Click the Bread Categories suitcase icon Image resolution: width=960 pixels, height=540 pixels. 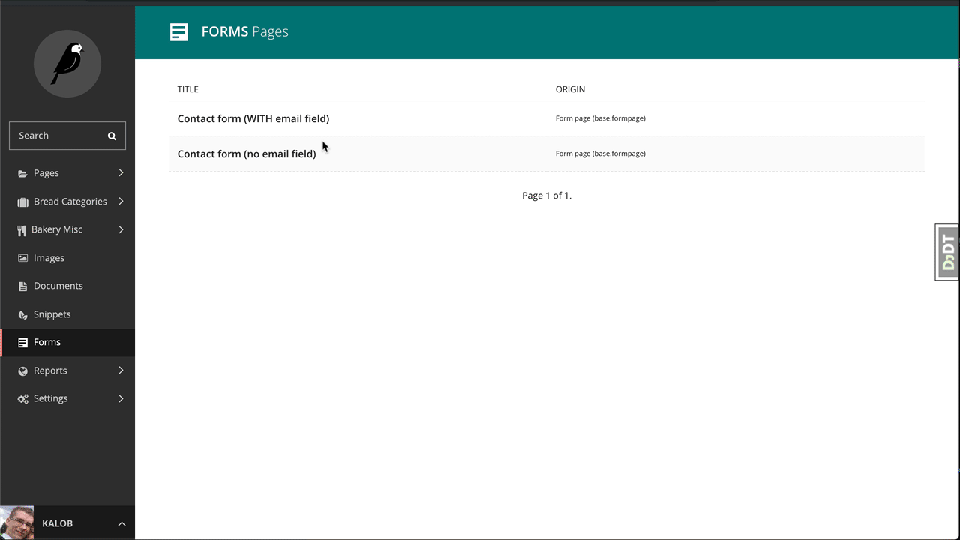click(22, 202)
